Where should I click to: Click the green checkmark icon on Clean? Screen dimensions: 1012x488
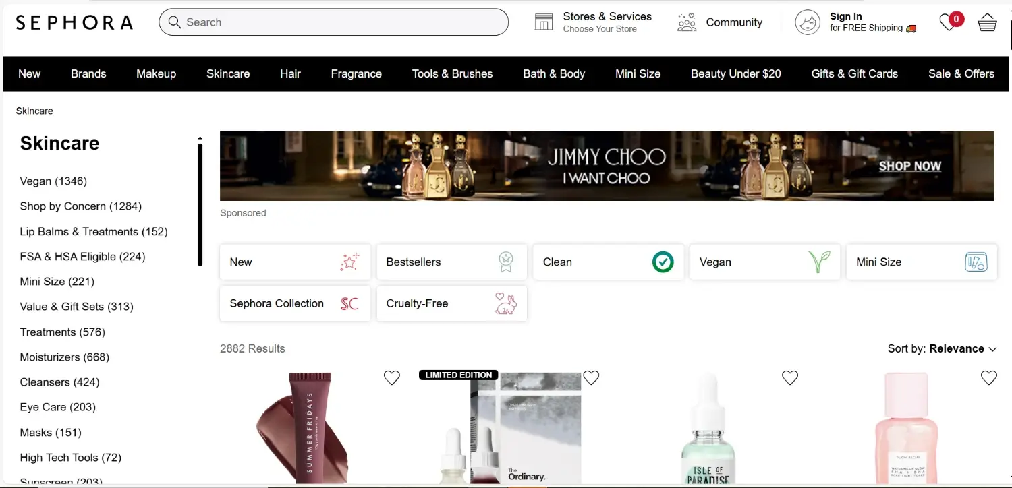(663, 262)
